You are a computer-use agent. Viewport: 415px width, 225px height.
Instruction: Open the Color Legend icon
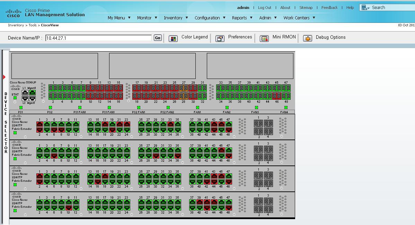pyautogui.click(x=173, y=39)
